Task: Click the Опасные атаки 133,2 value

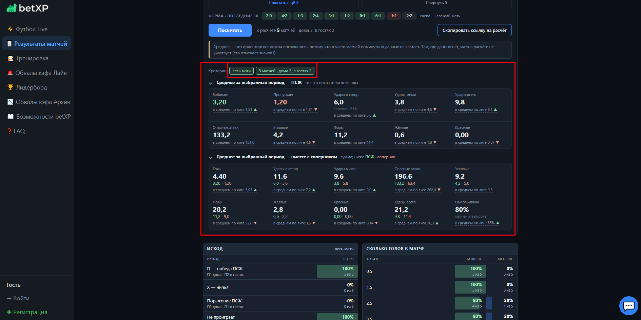Action: tap(221, 135)
